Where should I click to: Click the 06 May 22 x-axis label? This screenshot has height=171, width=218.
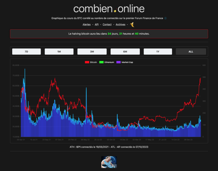coord(85,140)
